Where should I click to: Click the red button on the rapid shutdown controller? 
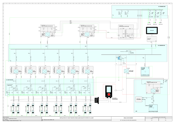[109, 94]
